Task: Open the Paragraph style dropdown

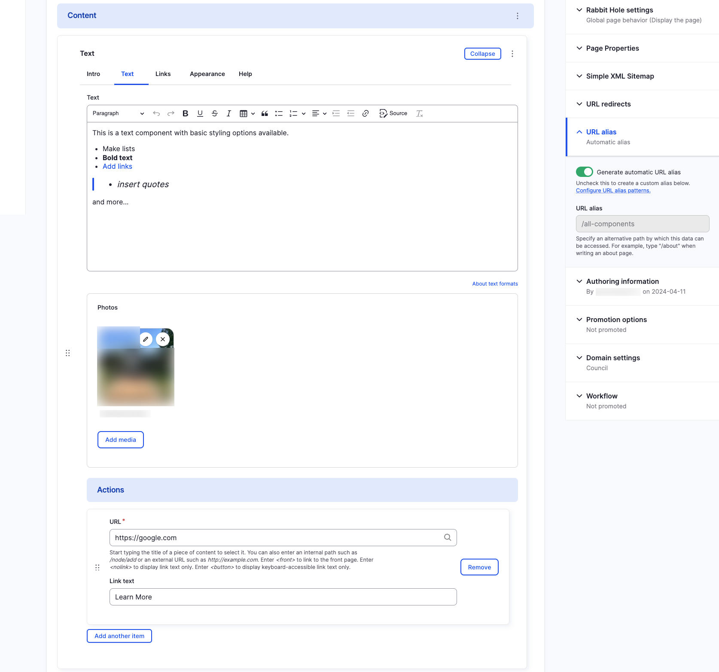Action: pyautogui.click(x=117, y=113)
